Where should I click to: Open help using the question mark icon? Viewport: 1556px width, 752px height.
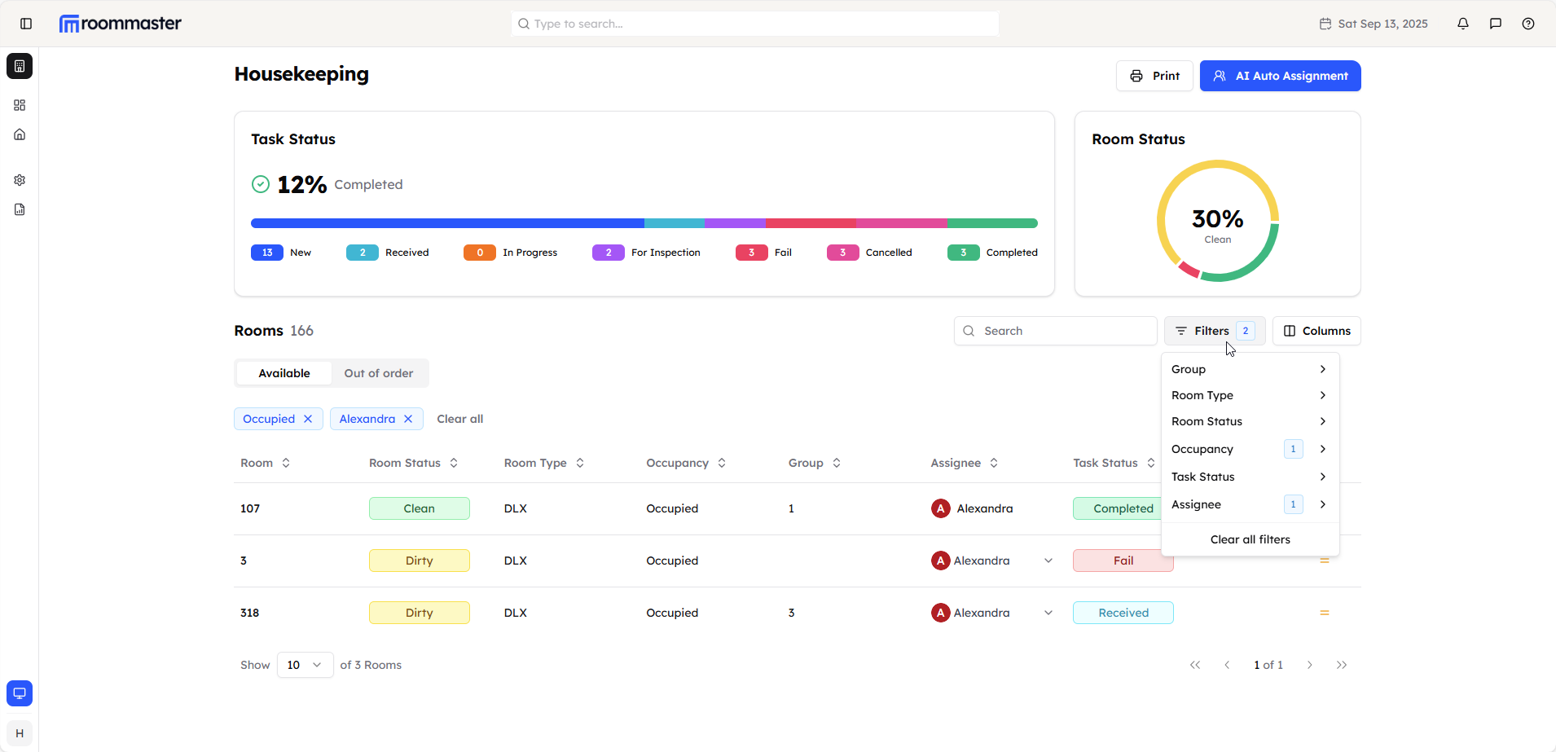[1528, 24]
